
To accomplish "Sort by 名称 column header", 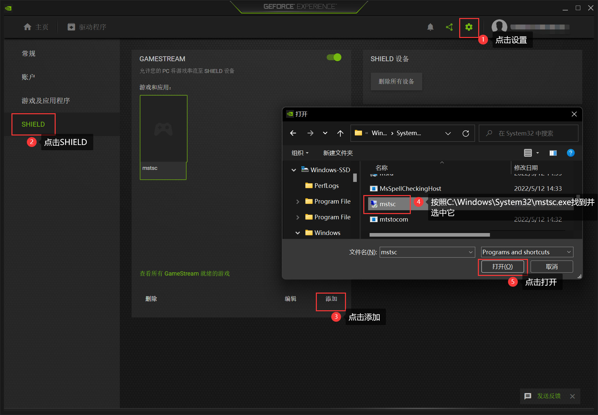I will 382,168.
